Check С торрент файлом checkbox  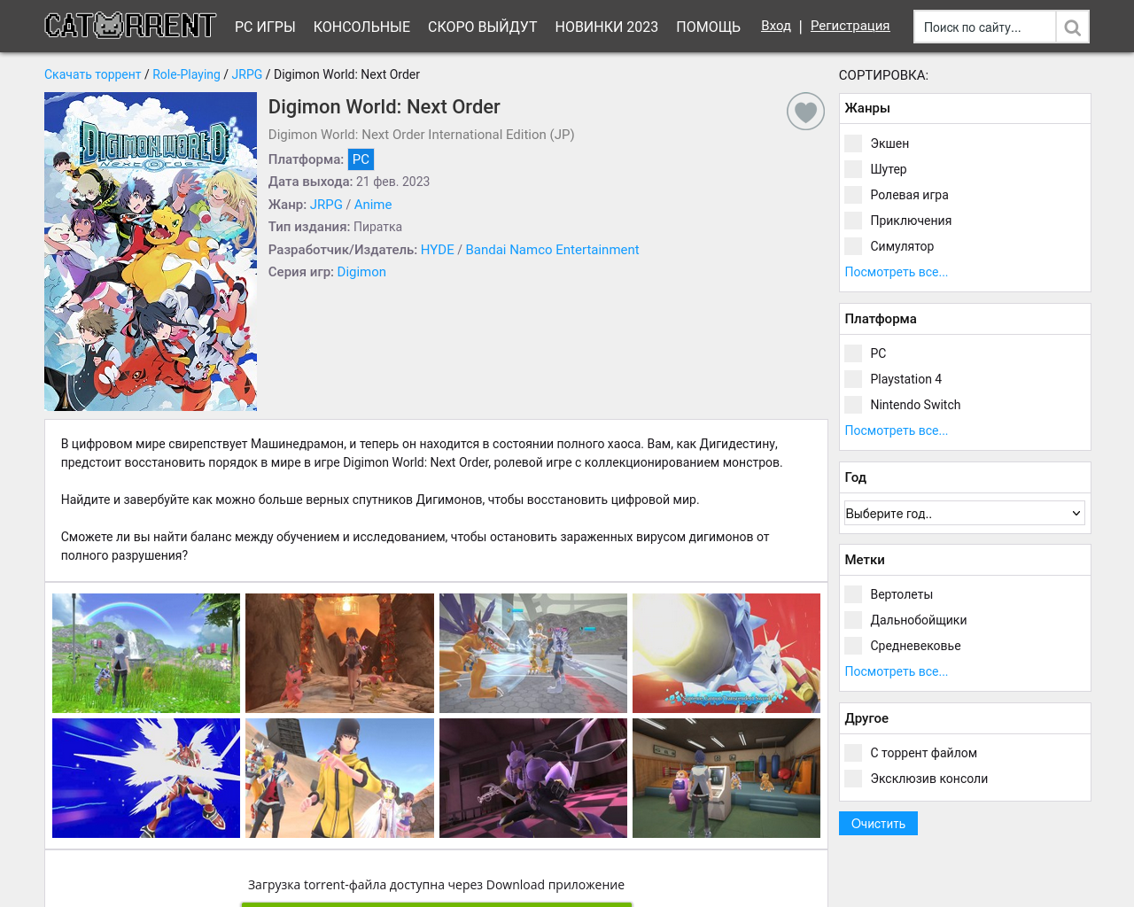pos(853,753)
